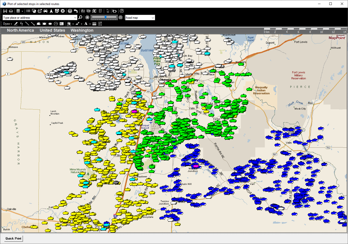Click the undo arrow icon
348x244 pixels.
pos(76,11)
